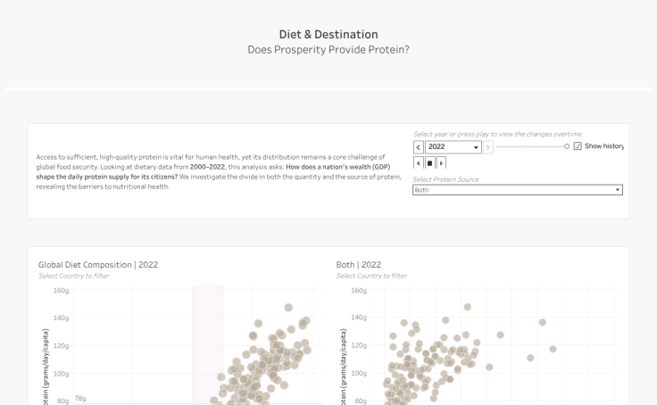
Task: Click the isolated dot near 136g in Both chart
Action: [x=542, y=322]
